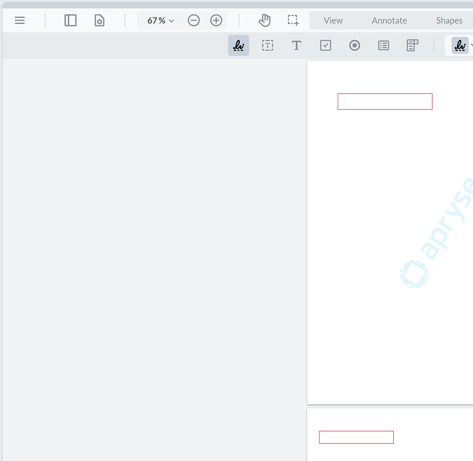This screenshot has height=461, width=473.
Task: Select the Text Field creation tool
Action: click(267, 45)
